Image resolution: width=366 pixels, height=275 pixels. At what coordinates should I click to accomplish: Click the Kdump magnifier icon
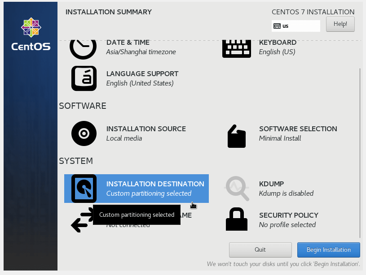(x=237, y=189)
